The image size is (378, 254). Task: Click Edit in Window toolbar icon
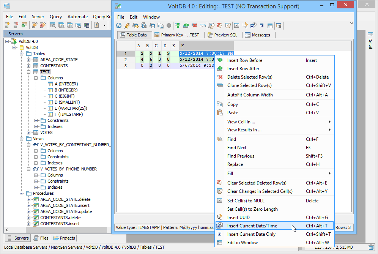pyautogui.click(x=270, y=25)
